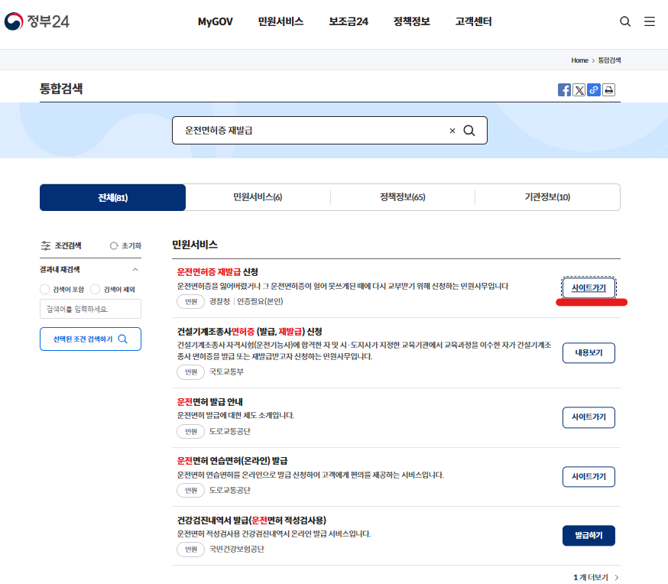The image size is (668, 584).
Task: Select the 검색어 제외 radio button
Action: 93,289
